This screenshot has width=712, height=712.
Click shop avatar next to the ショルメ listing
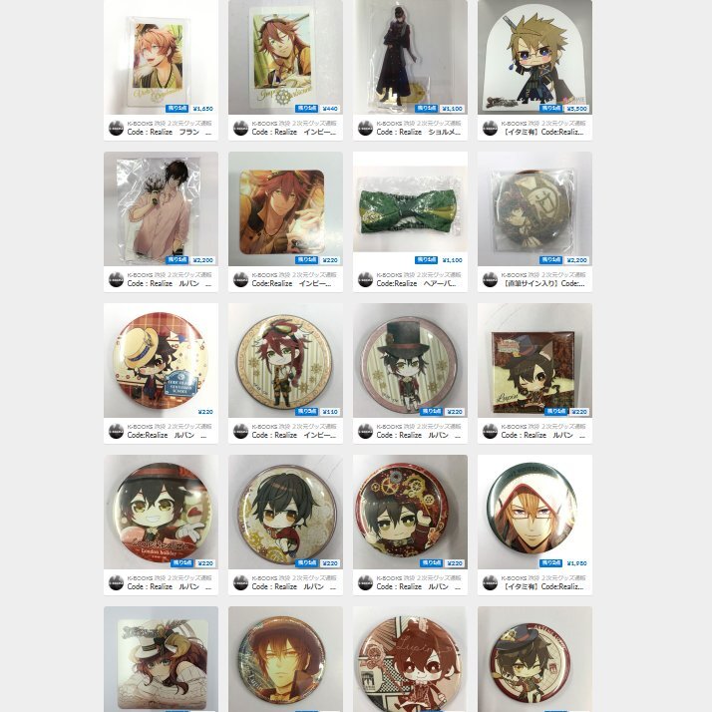(x=366, y=128)
